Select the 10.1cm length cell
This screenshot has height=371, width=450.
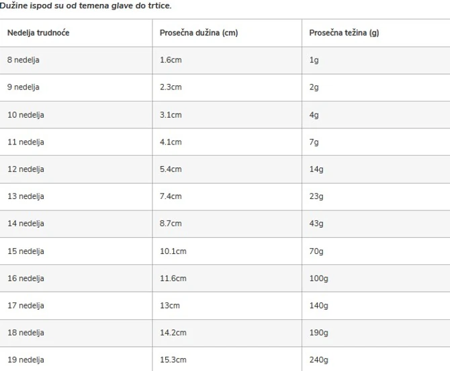tap(173, 251)
